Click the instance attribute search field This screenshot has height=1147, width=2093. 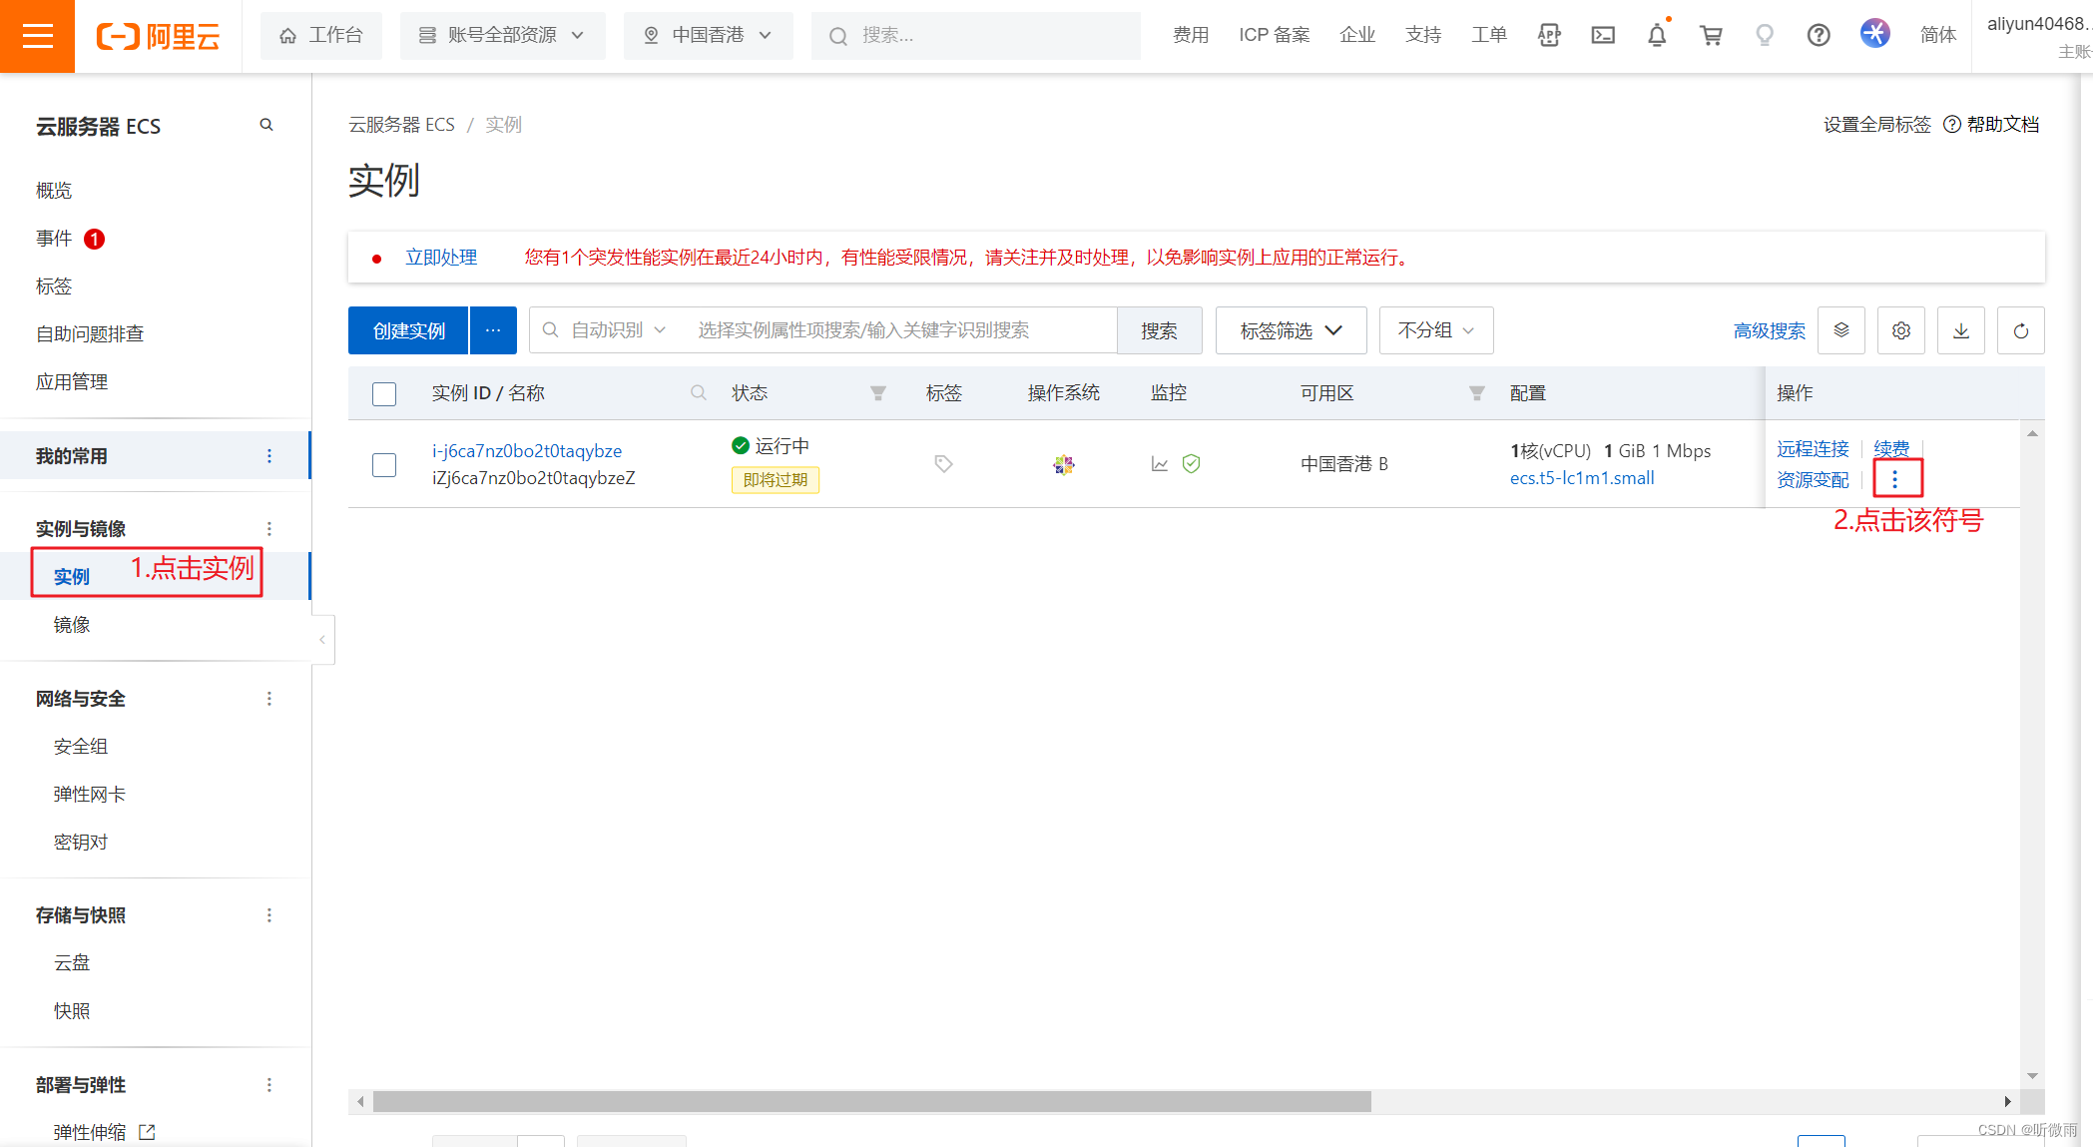coord(898,330)
